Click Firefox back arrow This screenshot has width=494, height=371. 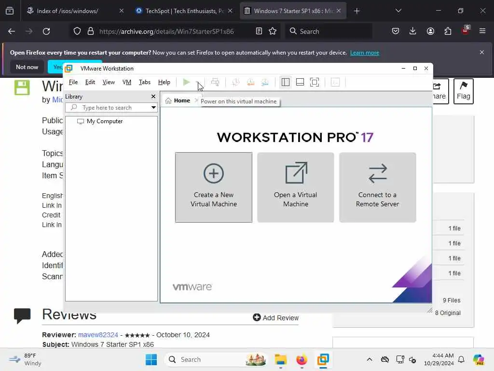point(12,31)
